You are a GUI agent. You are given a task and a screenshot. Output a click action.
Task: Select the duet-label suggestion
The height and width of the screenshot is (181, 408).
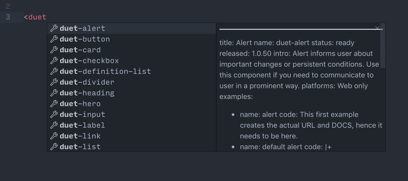[x=132, y=125]
